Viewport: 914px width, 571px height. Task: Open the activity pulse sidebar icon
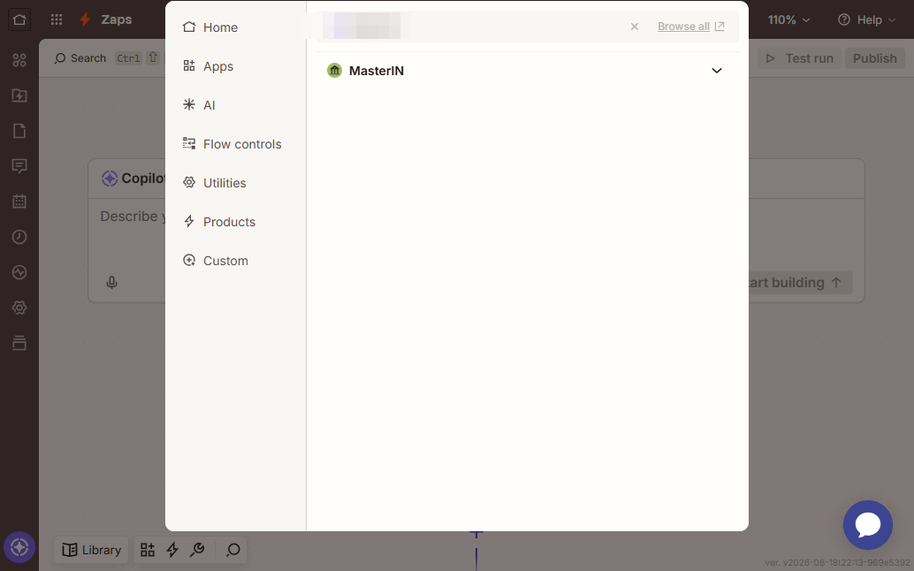pos(19,272)
